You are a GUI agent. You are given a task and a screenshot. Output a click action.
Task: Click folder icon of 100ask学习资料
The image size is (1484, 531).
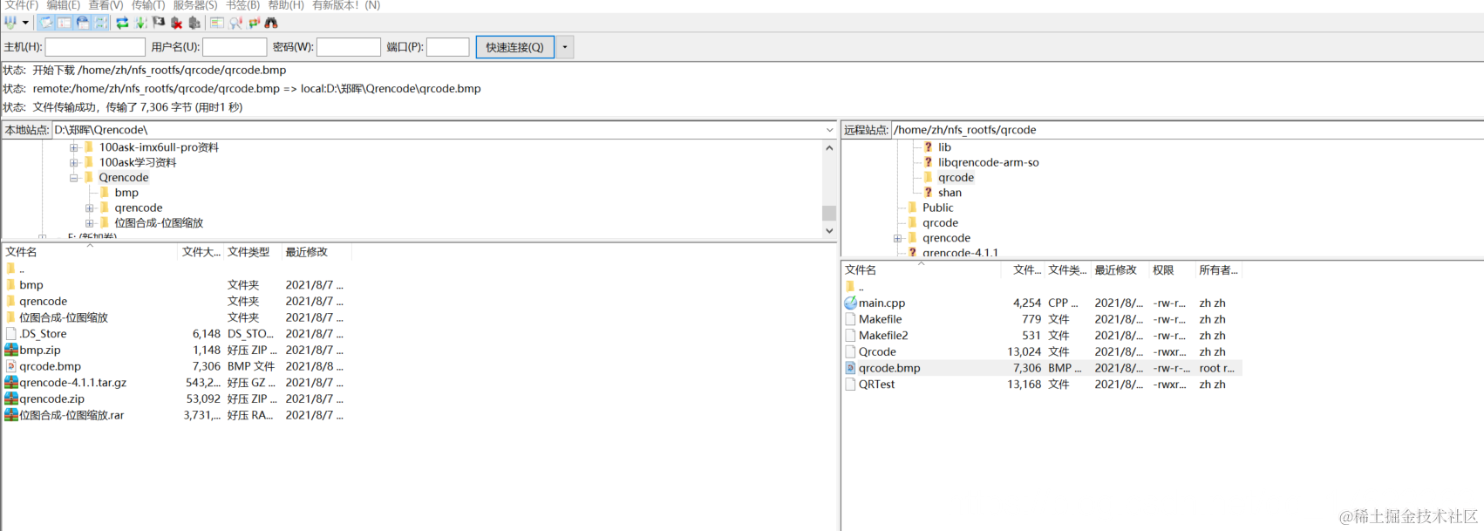point(88,162)
